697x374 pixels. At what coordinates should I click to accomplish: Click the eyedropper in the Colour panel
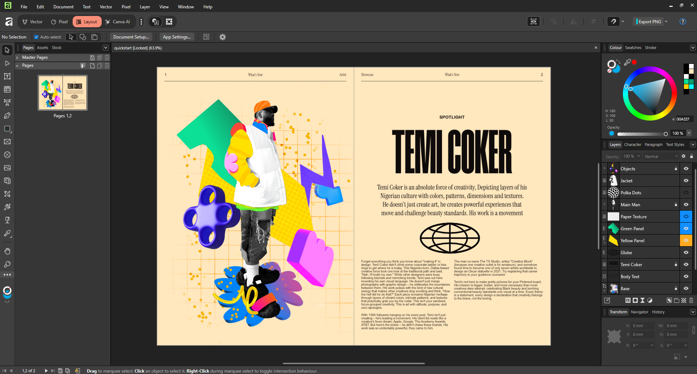627,62
